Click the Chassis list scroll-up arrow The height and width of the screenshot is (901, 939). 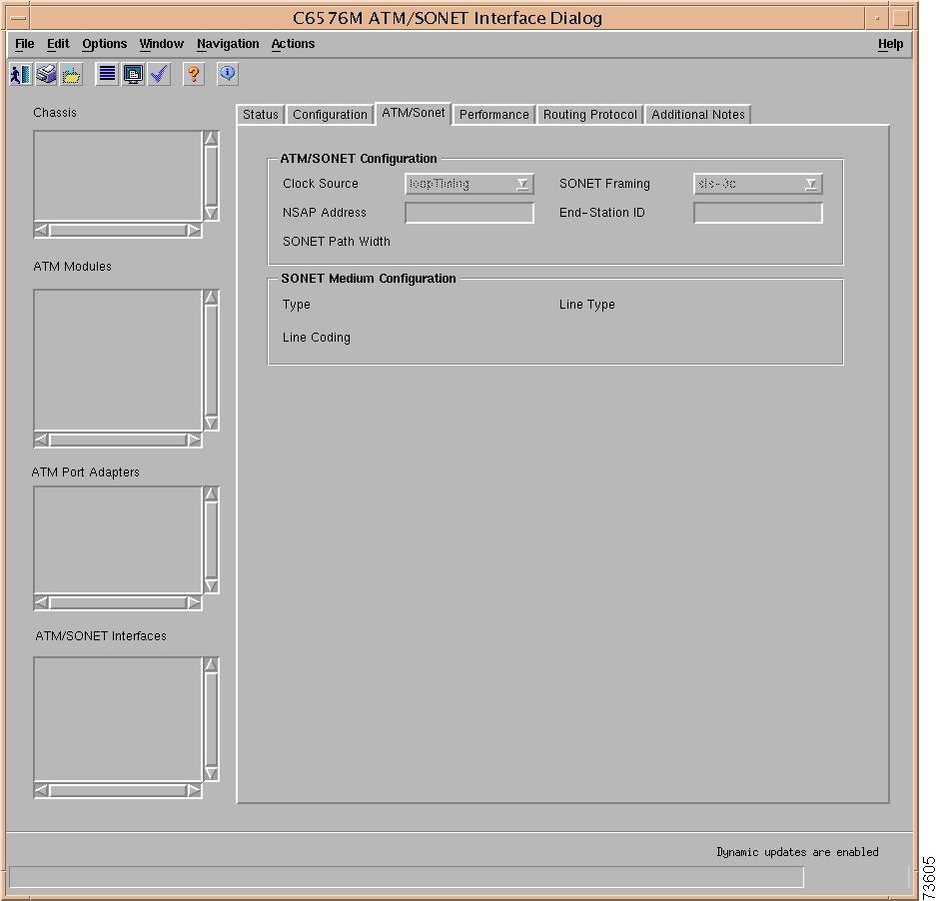click(x=211, y=138)
